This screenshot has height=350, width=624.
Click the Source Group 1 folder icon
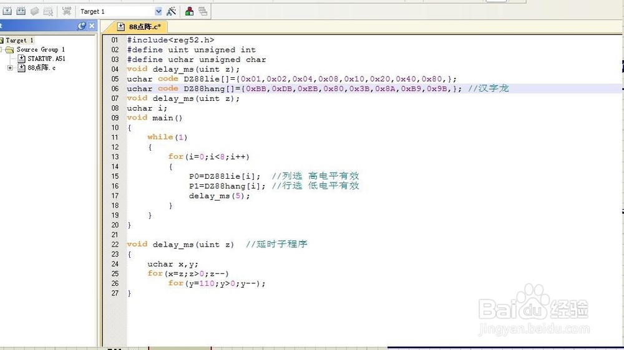(9, 50)
